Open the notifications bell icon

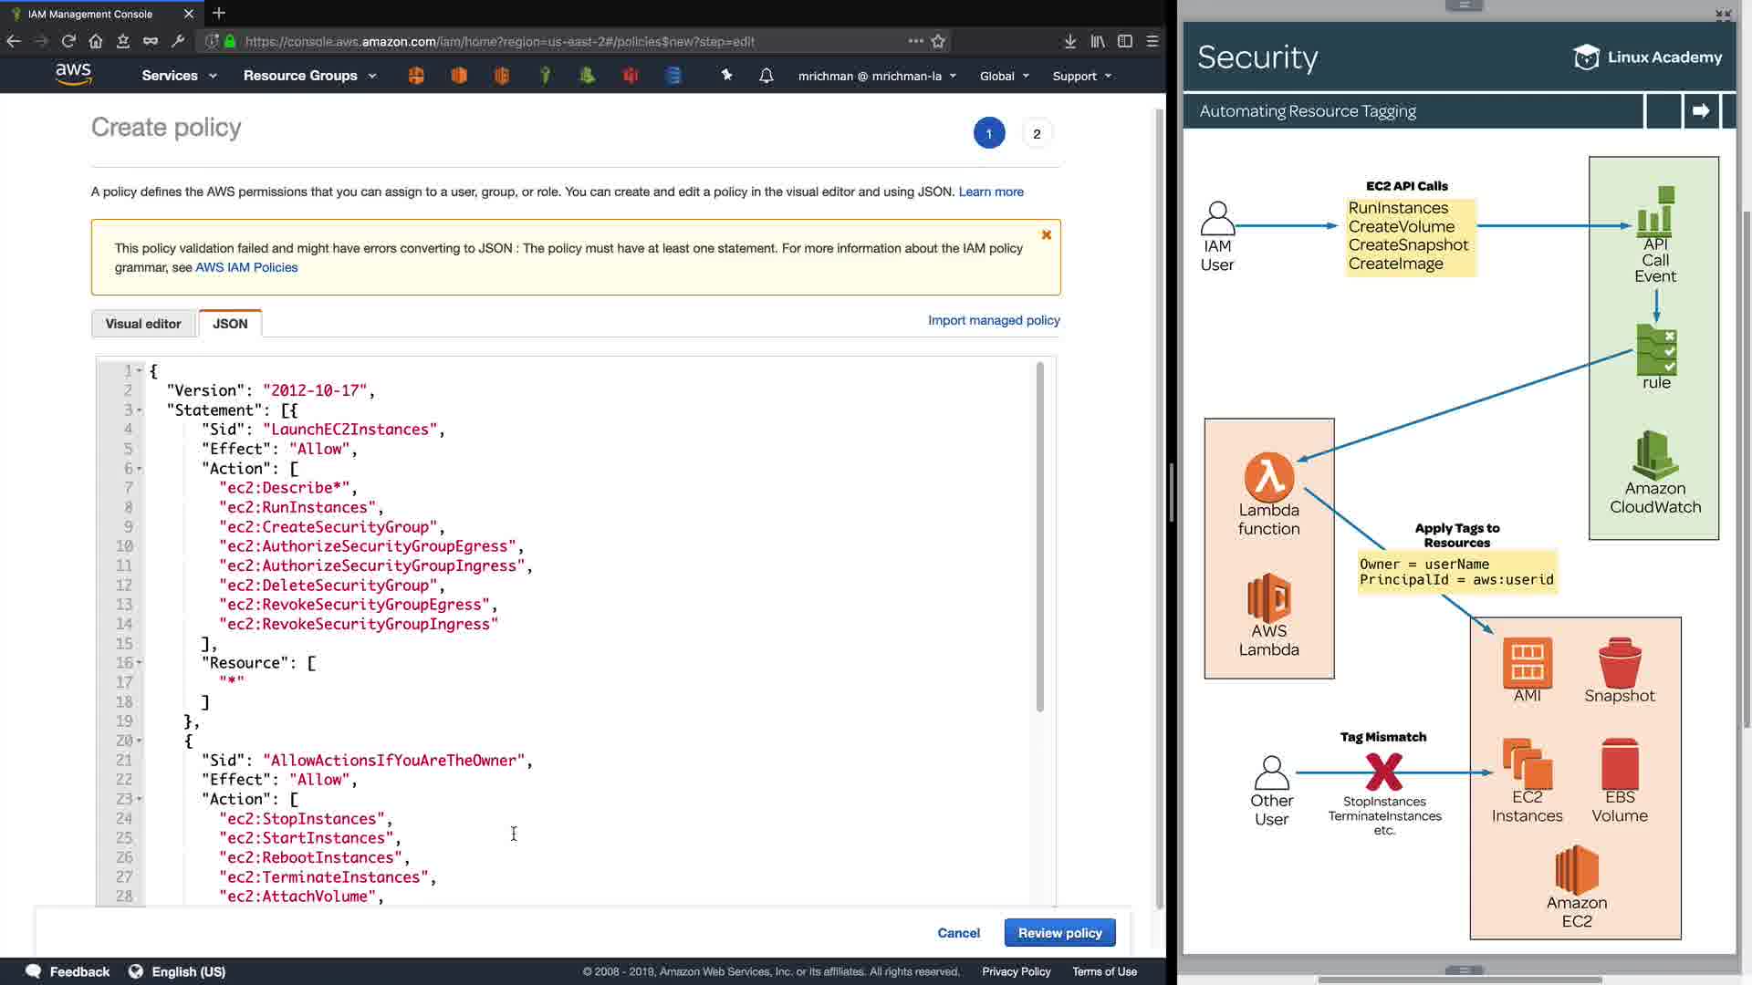coord(766,76)
